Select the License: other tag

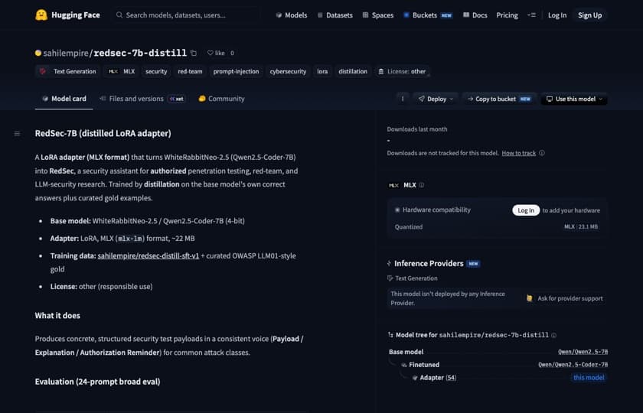[x=402, y=71]
